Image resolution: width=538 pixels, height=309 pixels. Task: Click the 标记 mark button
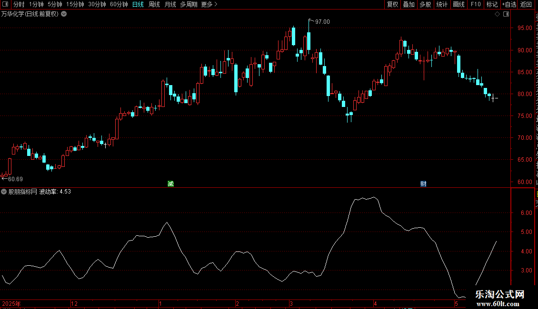tap(492, 4)
